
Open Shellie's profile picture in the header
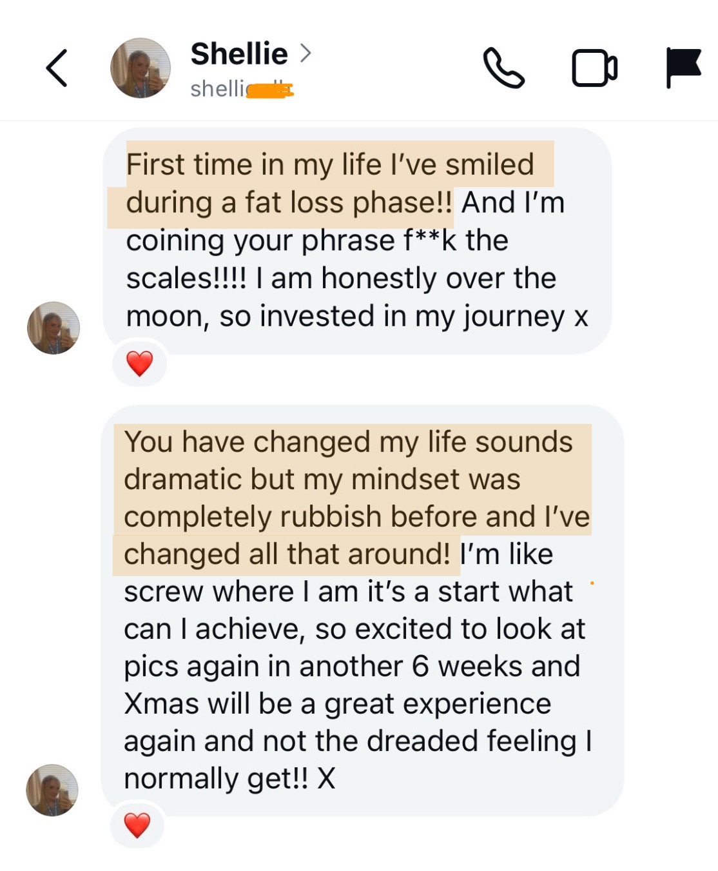pos(141,68)
